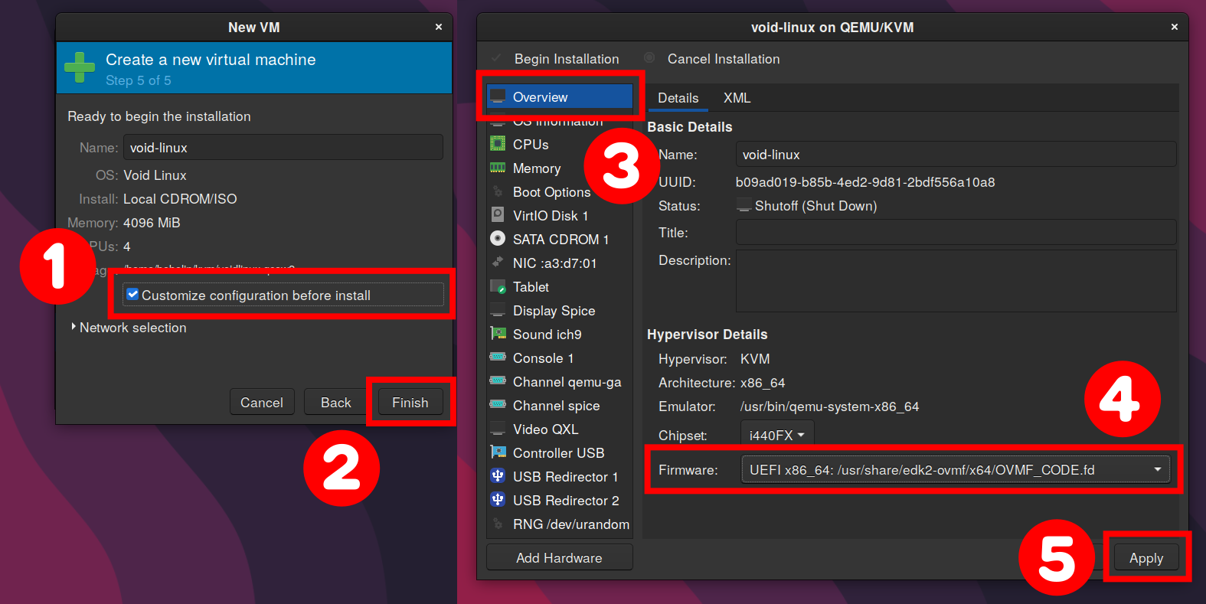Open USB Redirector 1 icon entry
The height and width of the screenshot is (604, 1206).
coord(498,475)
